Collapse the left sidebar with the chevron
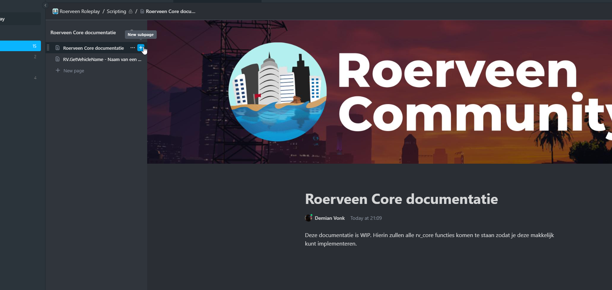Image resolution: width=612 pixels, height=290 pixels. click(x=45, y=5)
